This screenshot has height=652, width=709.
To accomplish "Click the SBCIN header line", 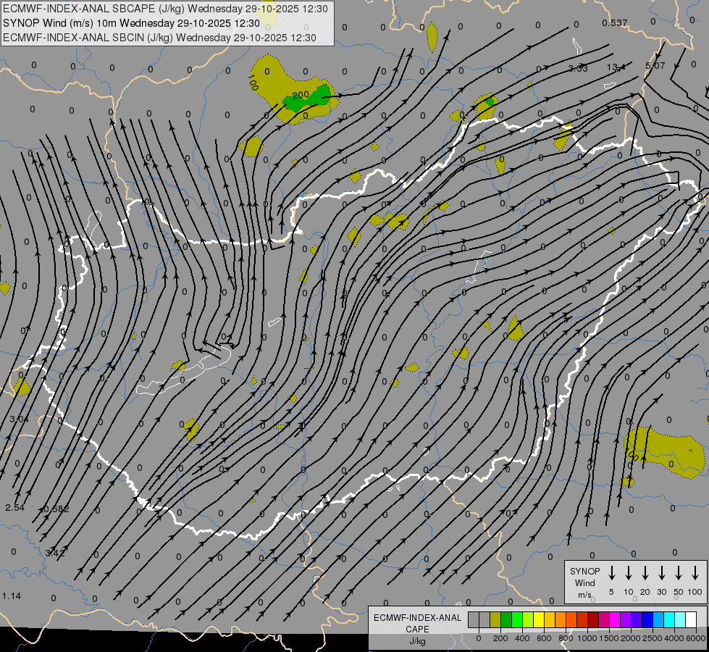I will pyautogui.click(x=159, y=38).
